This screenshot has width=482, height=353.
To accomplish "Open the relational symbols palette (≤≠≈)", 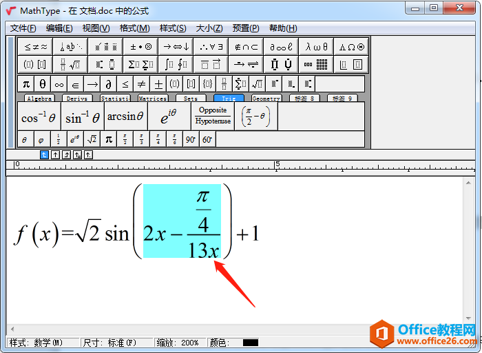I will coord(35,47).
